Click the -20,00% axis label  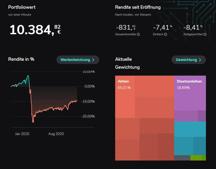pos(88,116)
